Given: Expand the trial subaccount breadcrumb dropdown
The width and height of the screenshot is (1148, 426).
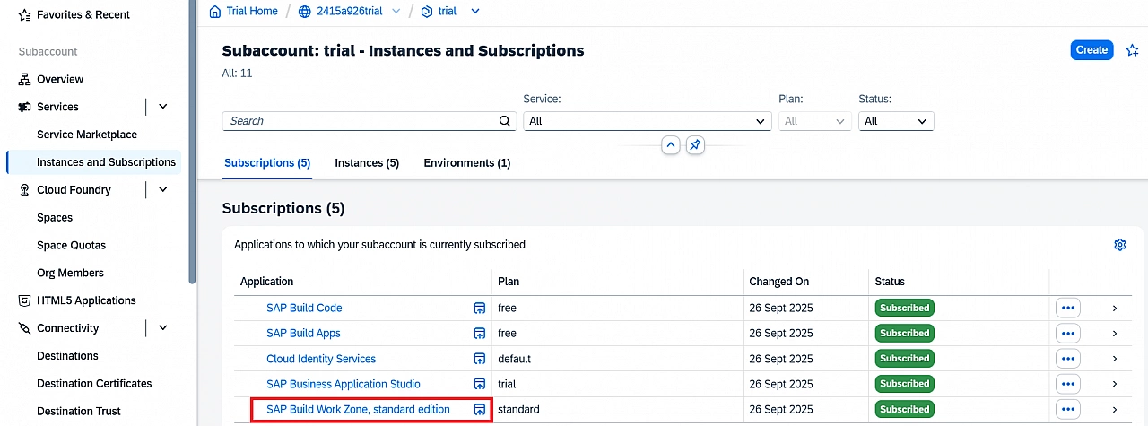Looking at the screenshot, I should coord(475,12).
